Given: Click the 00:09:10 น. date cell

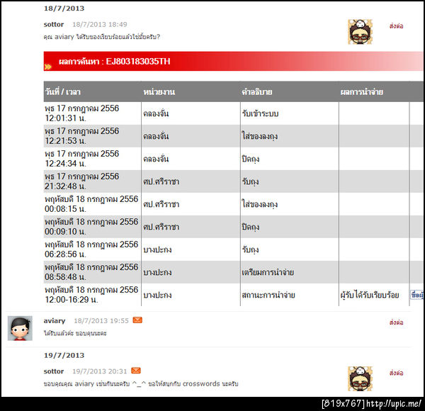Looking at the screenshot, I should click(x=92, y=227).
